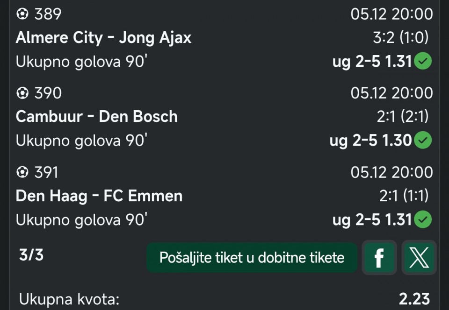Click the soccer ball icon beside 390
Viewport: 449px width, 310px height.
point(22,93)
